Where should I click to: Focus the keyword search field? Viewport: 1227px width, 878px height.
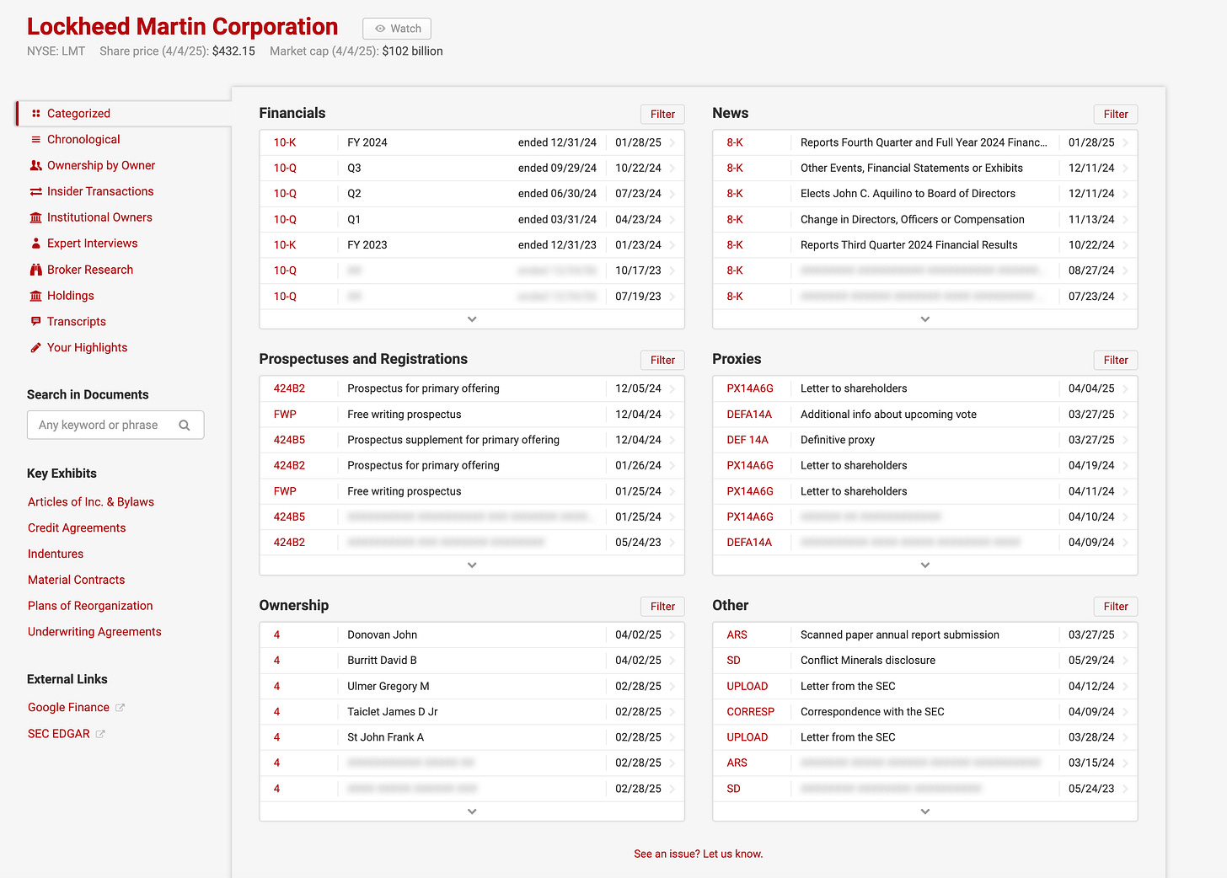pyautogui.click(x=115, y=426)
